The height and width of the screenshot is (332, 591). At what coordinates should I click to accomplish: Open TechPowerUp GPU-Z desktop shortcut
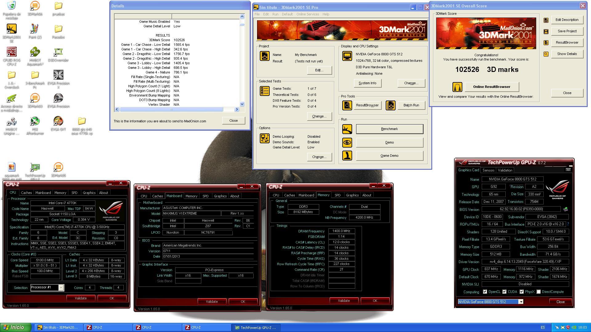pyautogui.click(x=35, y=171)
